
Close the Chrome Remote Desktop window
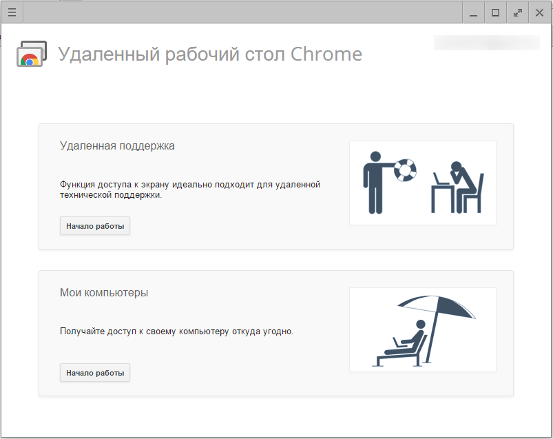click(x=539, y=12)
